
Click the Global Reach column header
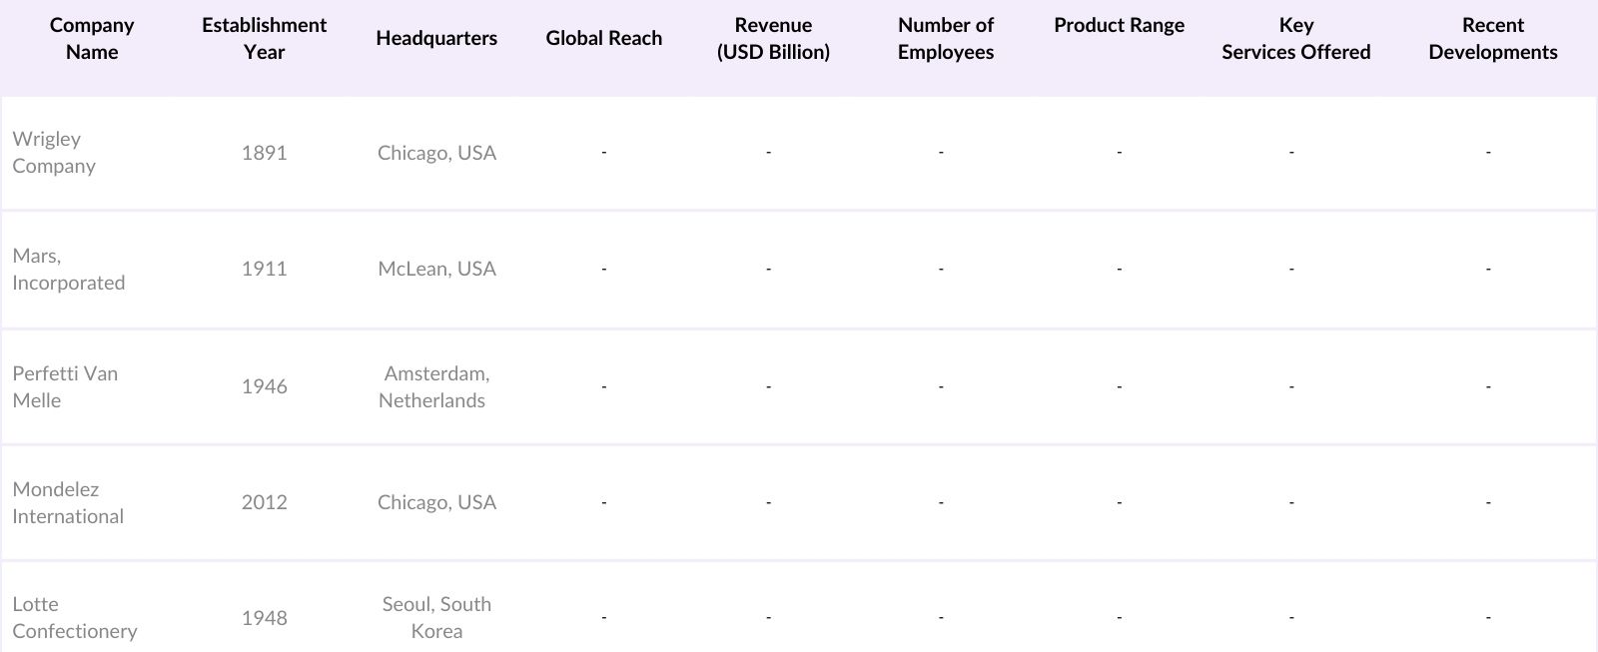603,39
